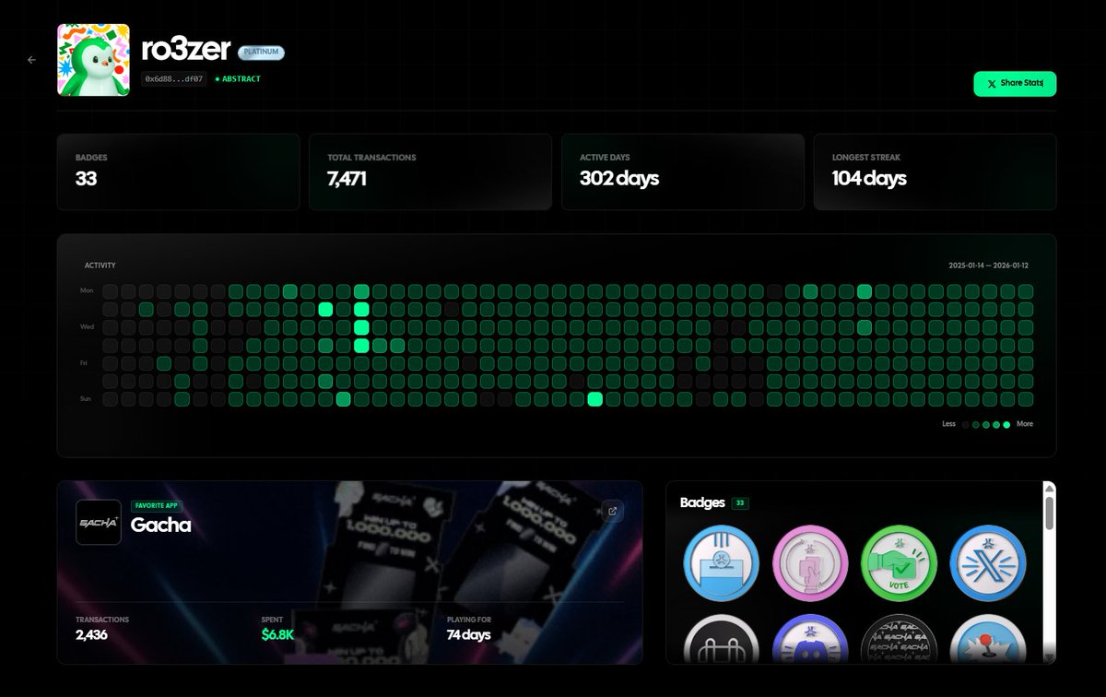Screen dimensions: 1106x697
Task: Click the scroll-down arrow in Badges panel
Action: point(1049,657)
